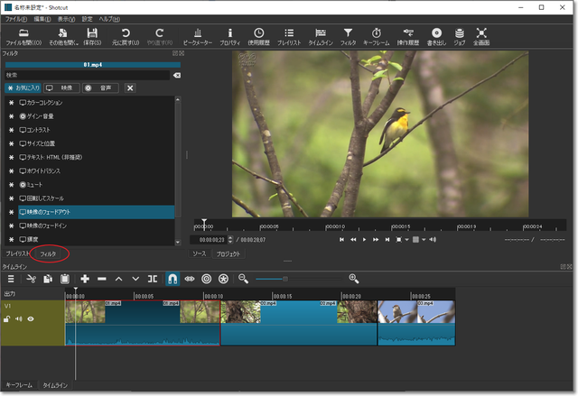The image size is (578, 396).
Task: Mute the V1 track audio
Action: (18, 318)
